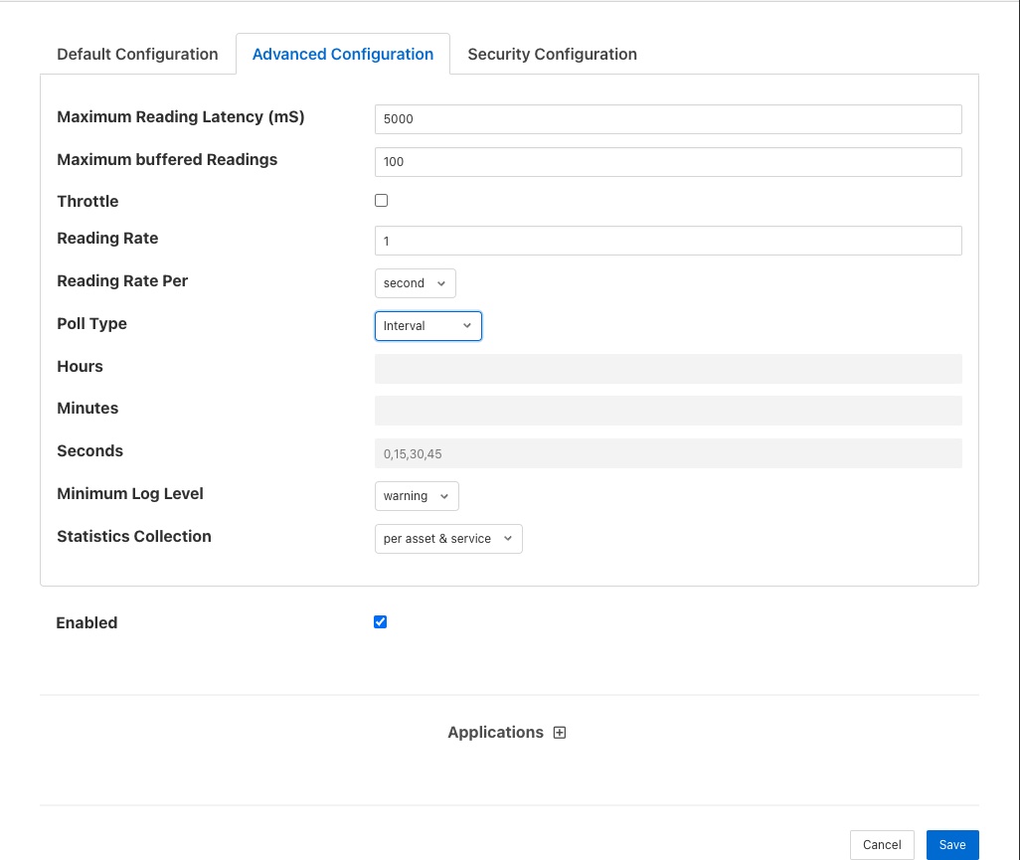Expand the Minimum Log Level dropdown
The image size is (1020, 860).
coord(417,496)
